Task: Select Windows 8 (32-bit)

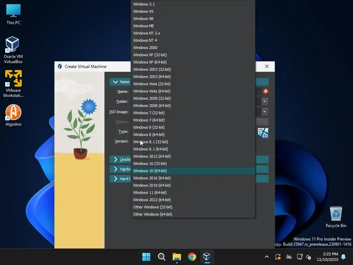Action: 193,127
